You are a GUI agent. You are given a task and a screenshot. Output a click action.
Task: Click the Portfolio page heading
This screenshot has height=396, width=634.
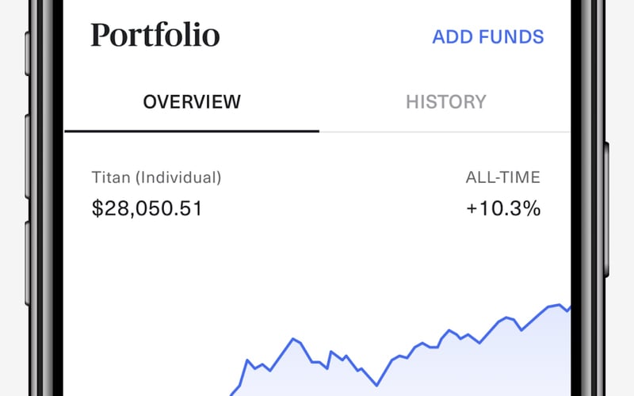click(155, 36)
